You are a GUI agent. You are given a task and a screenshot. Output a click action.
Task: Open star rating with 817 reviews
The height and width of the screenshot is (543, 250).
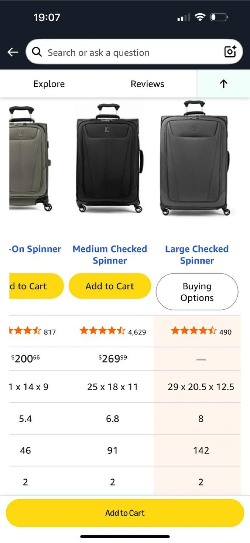coord(32,331)
